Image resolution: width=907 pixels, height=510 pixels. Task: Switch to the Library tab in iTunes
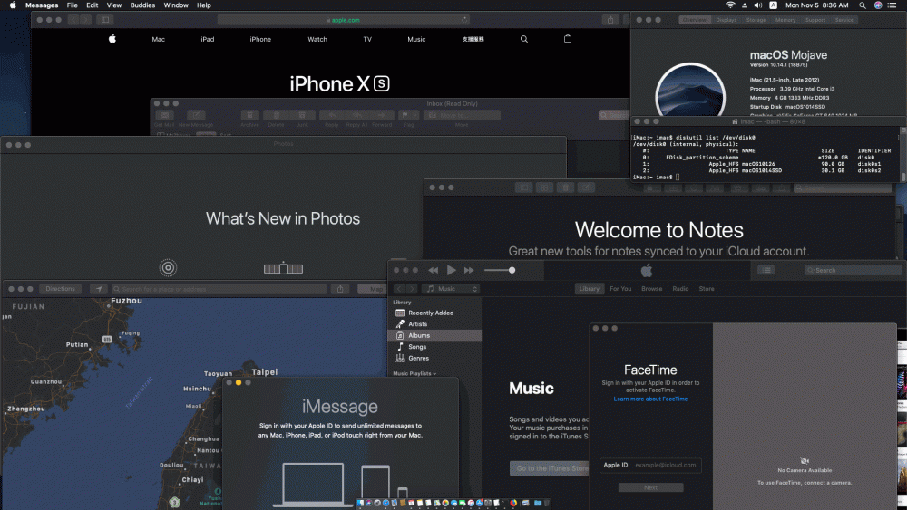coord(590,289)
